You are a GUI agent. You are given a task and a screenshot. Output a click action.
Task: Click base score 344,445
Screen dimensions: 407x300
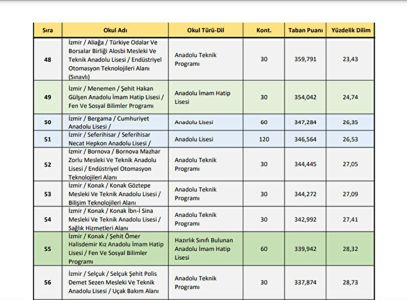[x=305, y=164]
